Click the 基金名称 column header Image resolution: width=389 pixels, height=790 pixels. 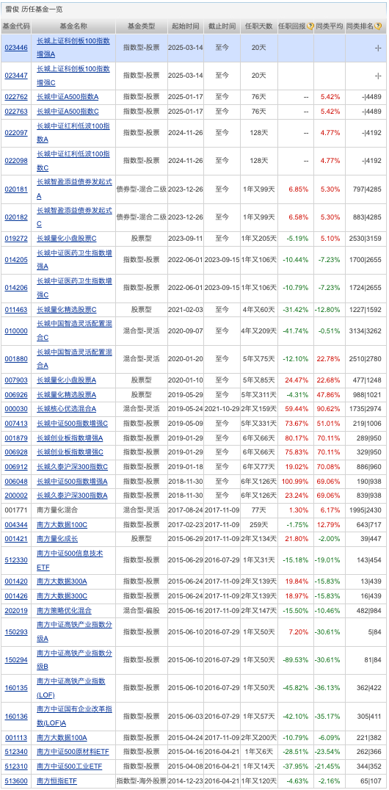[x=73, y=26]
